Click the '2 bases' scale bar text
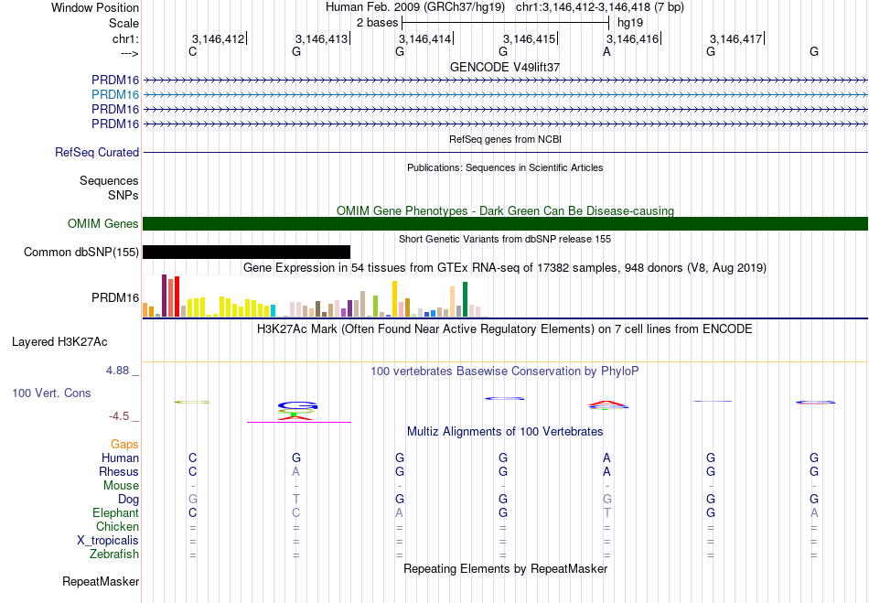The image size is (869, 603). point(377,23)
